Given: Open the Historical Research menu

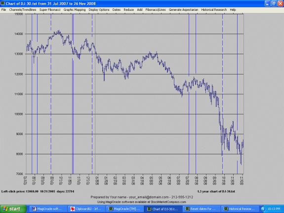Looking at the screenshot, I should (x=214, y=10).
